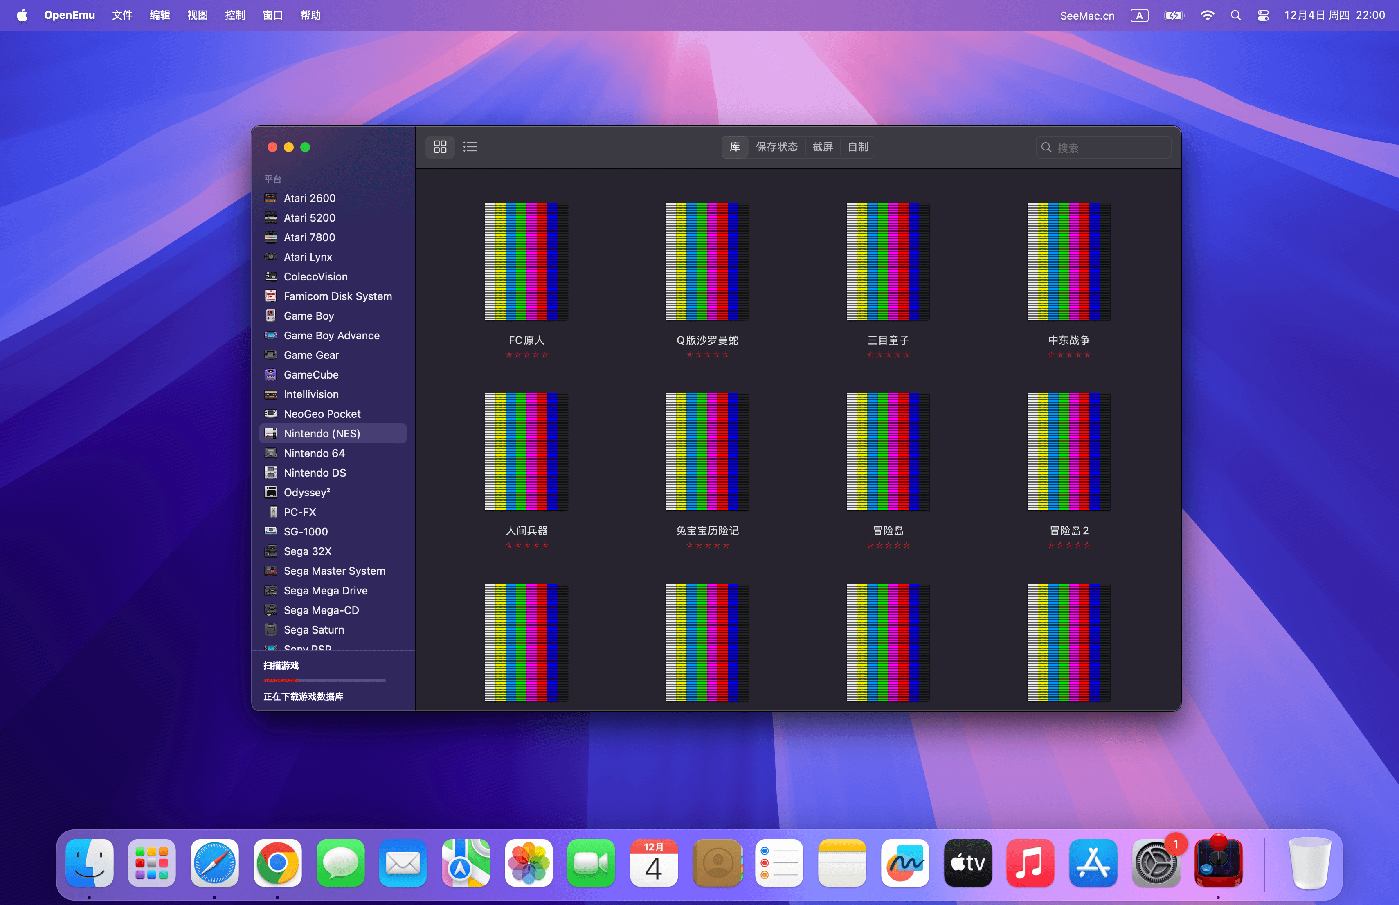Select the Sega Saturn platform
The image size is (1399, 905).
pos(314,629)
